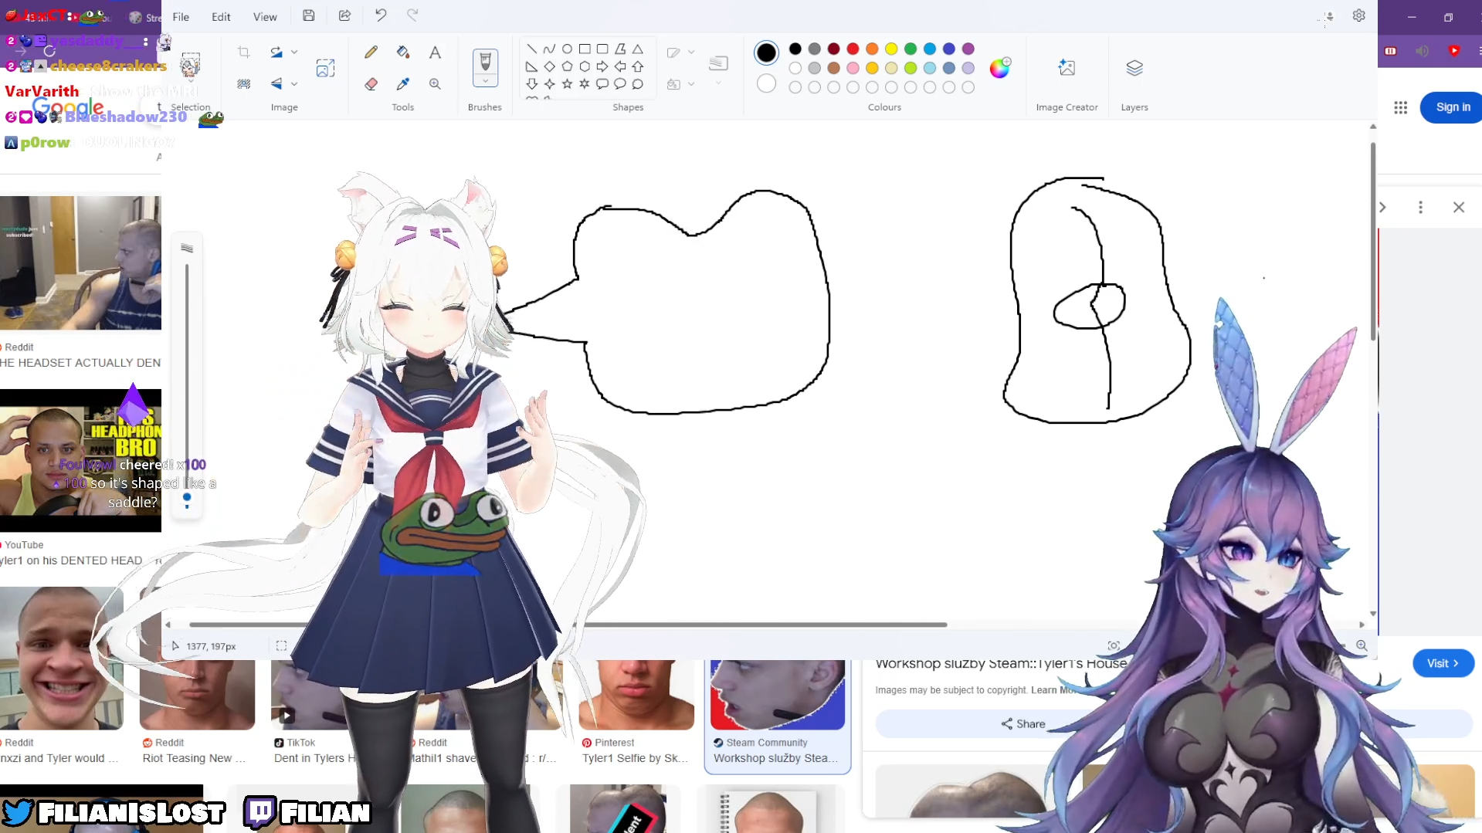Open the browser panel's three-dot menu
The image size is (1482, 833).
click(1420, 207)
